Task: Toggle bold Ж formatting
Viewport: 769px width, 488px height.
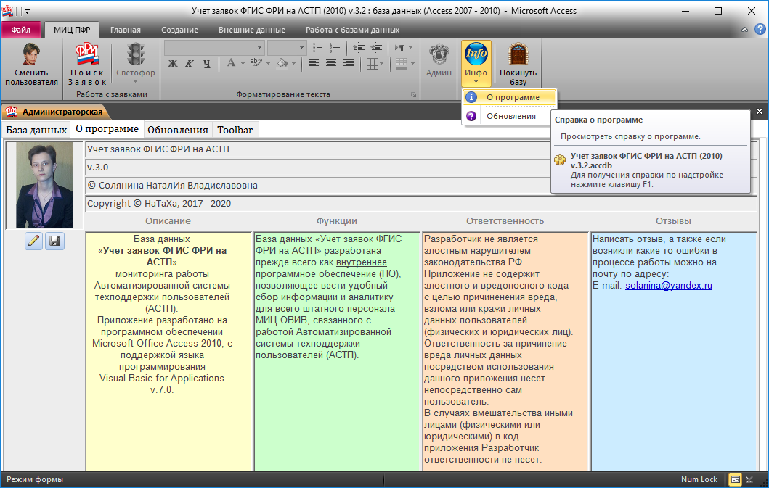Action: point(173,63)
